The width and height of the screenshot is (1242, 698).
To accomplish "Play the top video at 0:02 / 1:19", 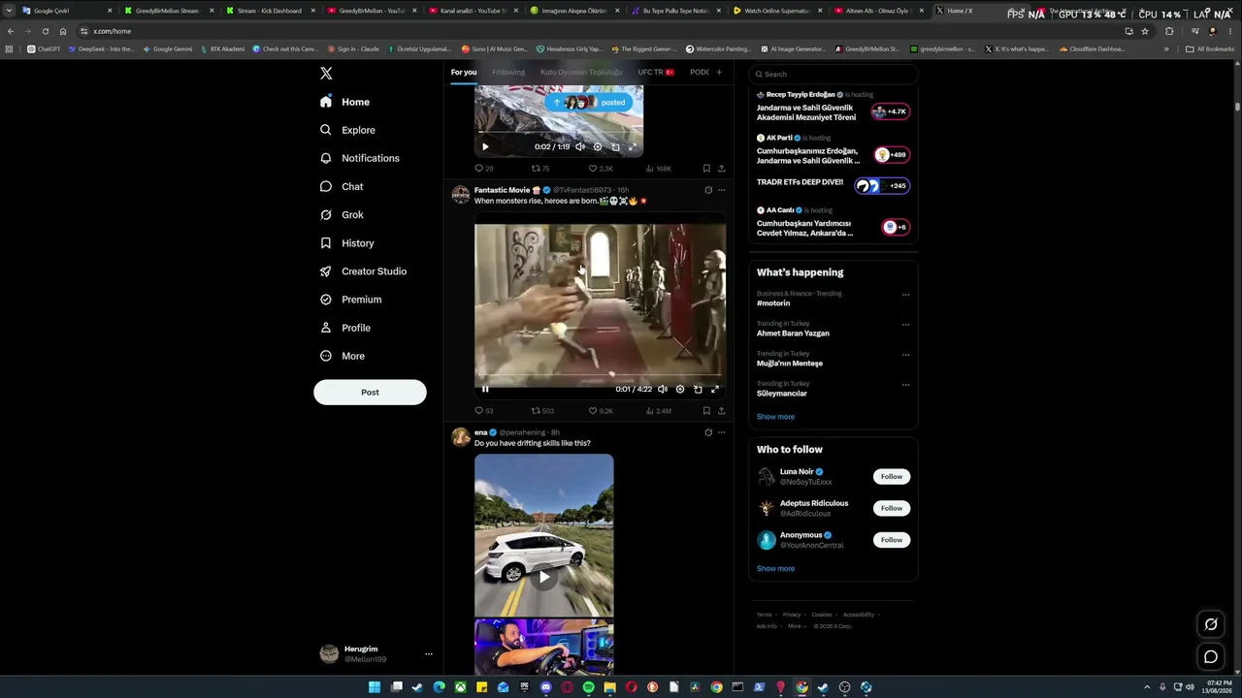I will 485,146.
